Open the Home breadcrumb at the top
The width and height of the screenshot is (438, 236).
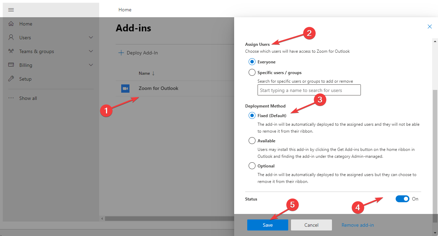(125, 10)
